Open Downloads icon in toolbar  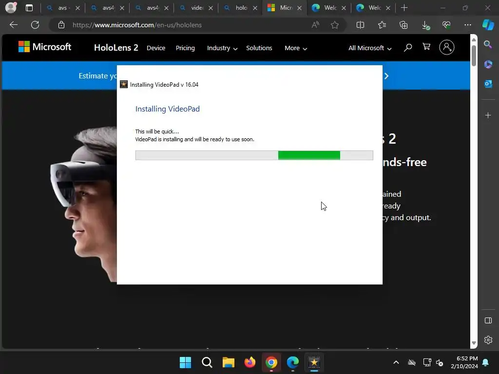point(425,25)
